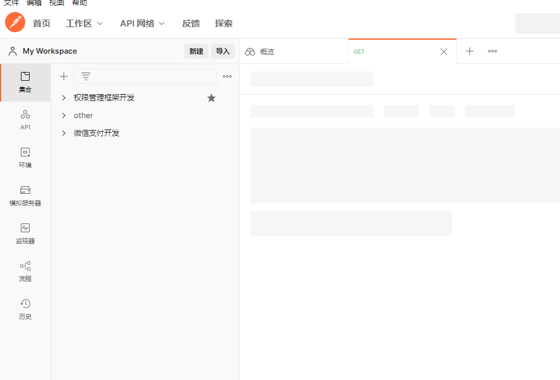Open the API 网络 dropdown menu
Image resolution: width=560 pixels, height=380 pixels.
(142, 23)
